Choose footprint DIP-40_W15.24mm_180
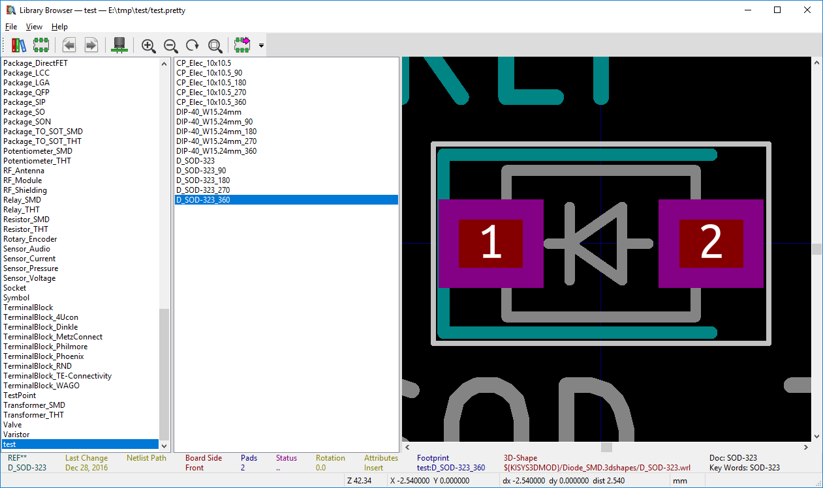Screen dimensions: 823x488 pyautogui.click(x=216, y=132)
